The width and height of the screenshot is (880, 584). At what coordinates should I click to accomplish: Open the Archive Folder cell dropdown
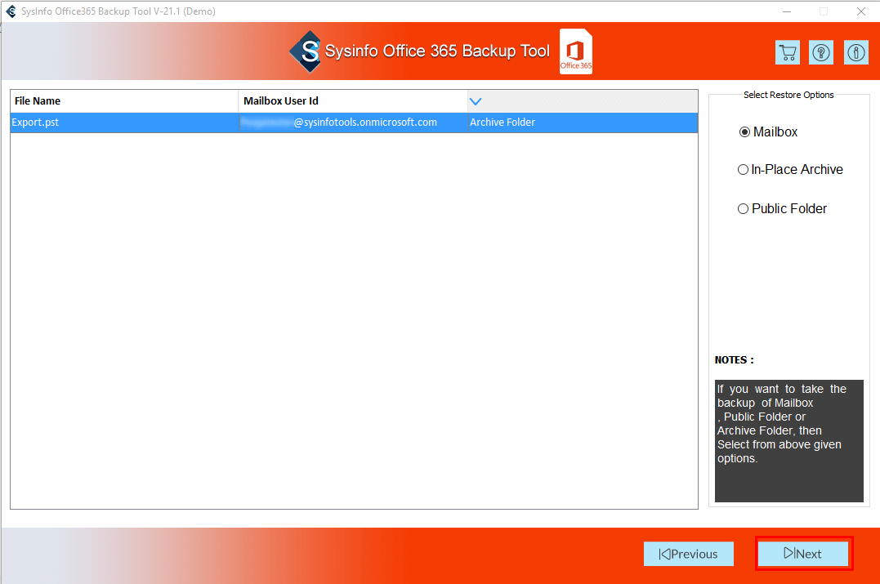click(x=583, y=123)
